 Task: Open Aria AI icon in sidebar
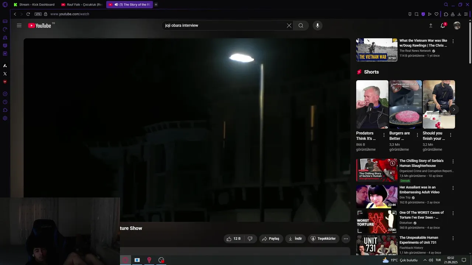click(x=5, y=66)
